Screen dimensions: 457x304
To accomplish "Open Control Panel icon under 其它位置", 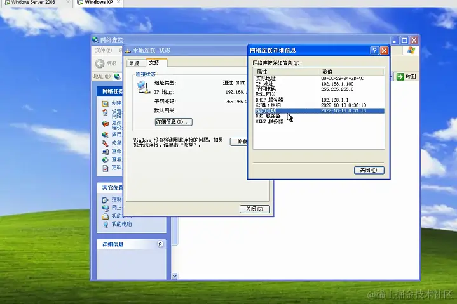I will pos(106,200).
